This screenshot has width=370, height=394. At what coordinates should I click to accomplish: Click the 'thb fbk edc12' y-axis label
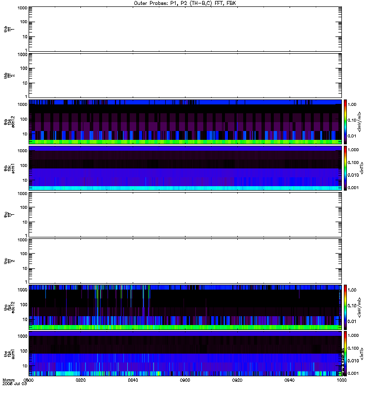click(9, 122)
